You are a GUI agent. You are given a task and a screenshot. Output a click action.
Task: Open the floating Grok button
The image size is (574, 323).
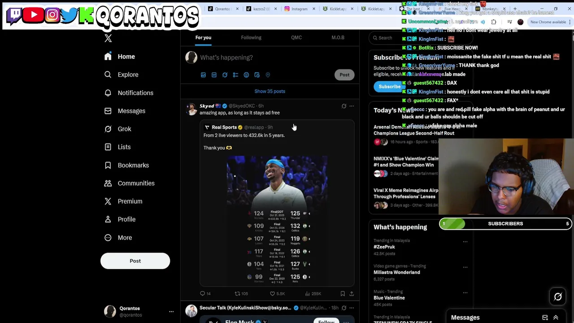tap(558, 297)
